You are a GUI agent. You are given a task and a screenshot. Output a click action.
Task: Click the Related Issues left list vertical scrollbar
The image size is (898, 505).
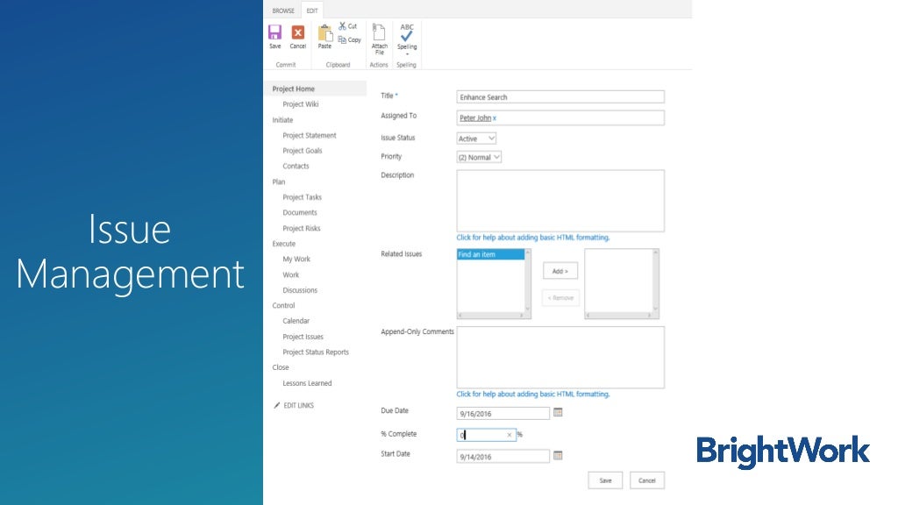point(527,281)
